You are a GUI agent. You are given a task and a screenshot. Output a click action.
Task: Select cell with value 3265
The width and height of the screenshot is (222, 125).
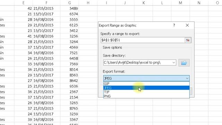pos(69,103)
